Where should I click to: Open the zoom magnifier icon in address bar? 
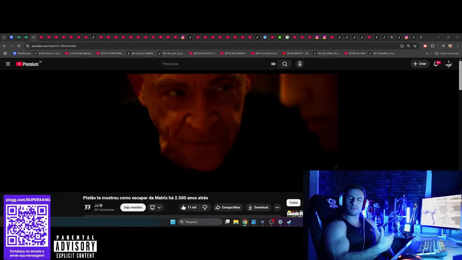coord(408,46)
